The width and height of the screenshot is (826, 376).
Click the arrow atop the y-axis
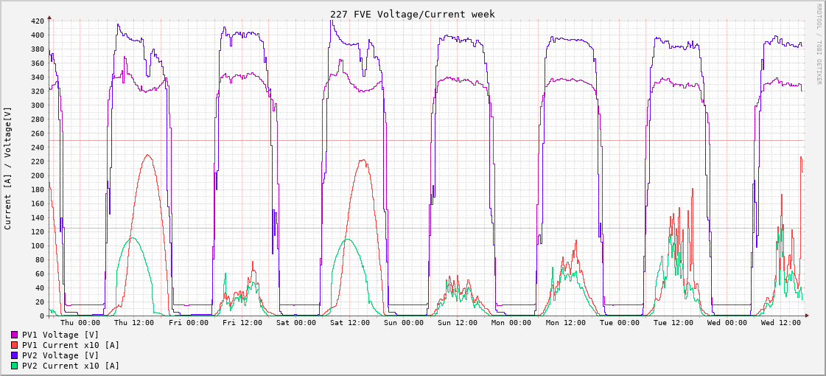pos(49,16)
